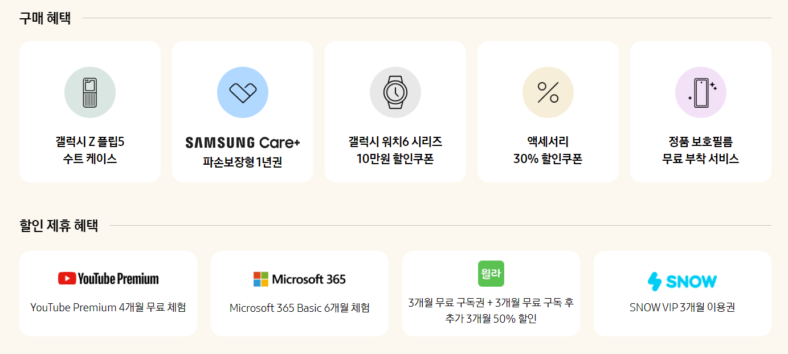The height and width of the screenshot is (354, 788).
Task: Select the Microsoft 365 Basic 6개월 체험 offer
Action: (300, 293)
